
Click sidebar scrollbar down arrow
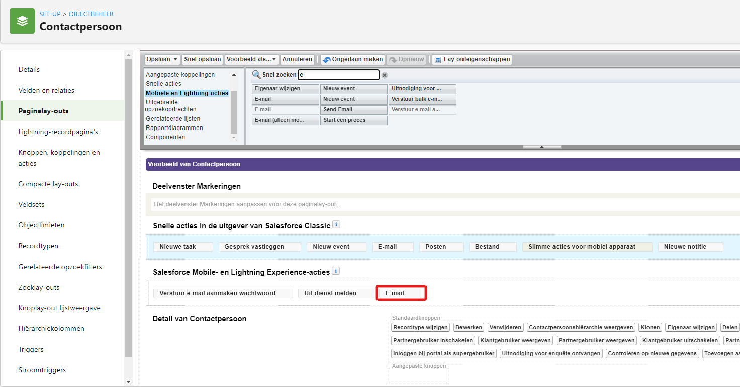click(x=129, y=382)
